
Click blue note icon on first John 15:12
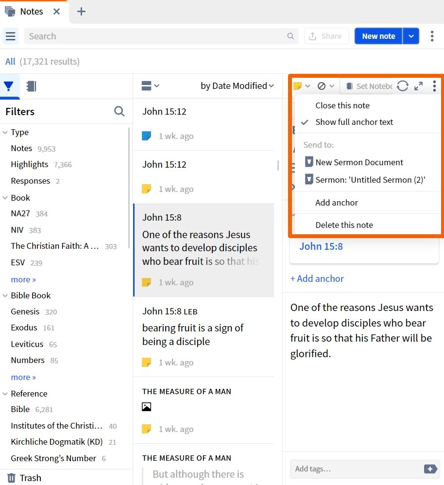[x=147, y=136]
